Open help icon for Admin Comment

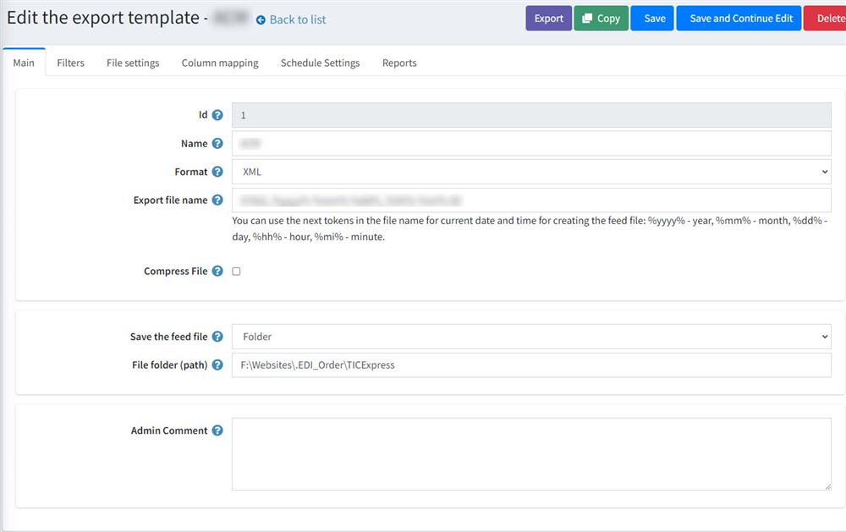(x=217, y=431)
